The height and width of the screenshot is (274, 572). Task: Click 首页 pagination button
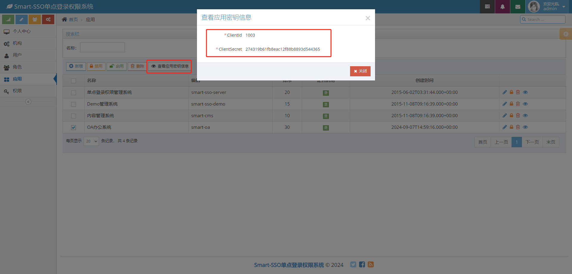483,142
